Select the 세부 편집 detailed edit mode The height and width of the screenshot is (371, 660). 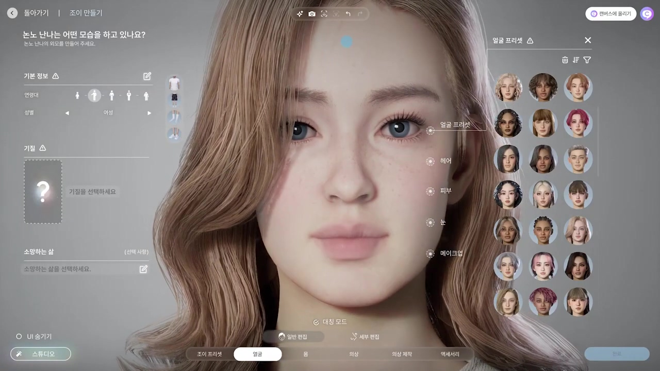tap(365, 336)
